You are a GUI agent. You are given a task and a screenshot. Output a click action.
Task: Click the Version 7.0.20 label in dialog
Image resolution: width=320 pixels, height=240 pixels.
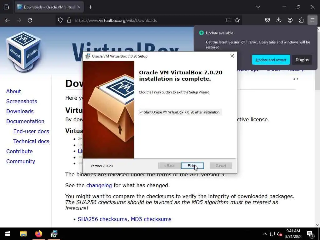click(102, 166)
